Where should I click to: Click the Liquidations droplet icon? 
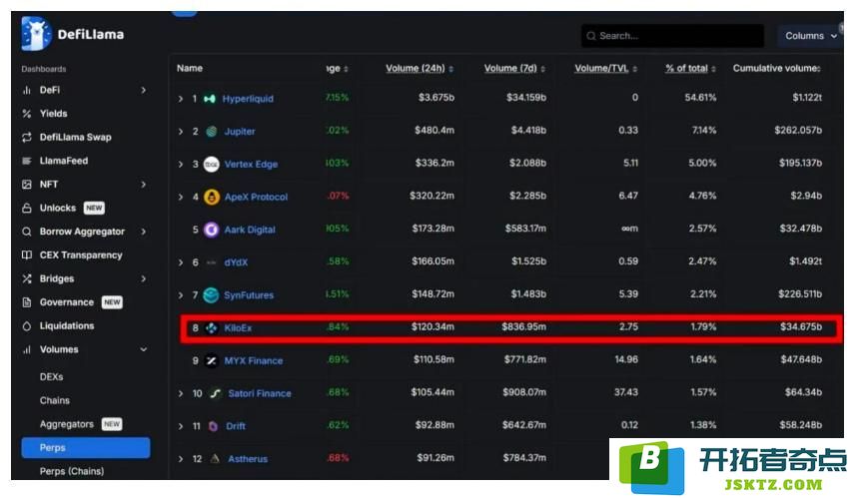pyautogui.click(x=26, y=325)
